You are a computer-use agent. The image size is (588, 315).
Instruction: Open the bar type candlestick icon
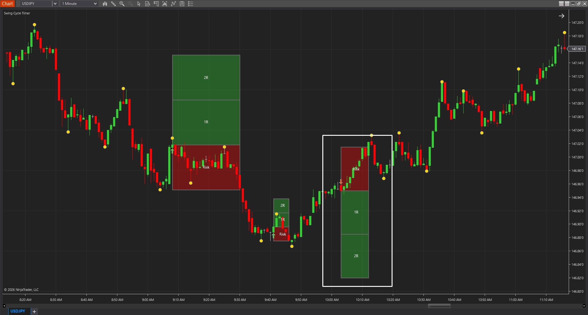click(x=105, y=4)
